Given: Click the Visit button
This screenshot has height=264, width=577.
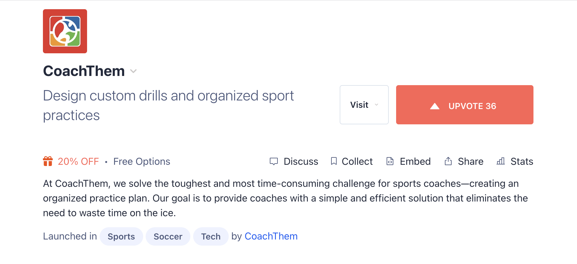Looking at the screenshot, I should pyautogui.click(x=360, y=105).
